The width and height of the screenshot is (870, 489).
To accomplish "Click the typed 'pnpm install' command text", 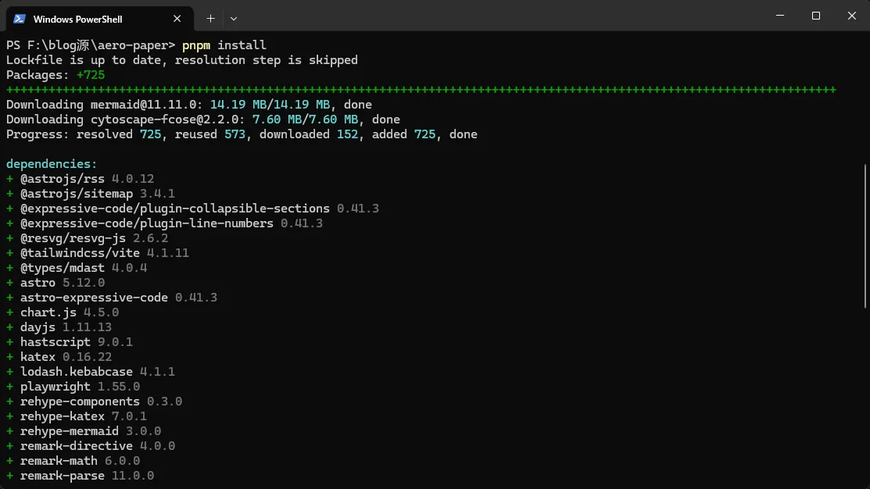I will pos(224,45).
